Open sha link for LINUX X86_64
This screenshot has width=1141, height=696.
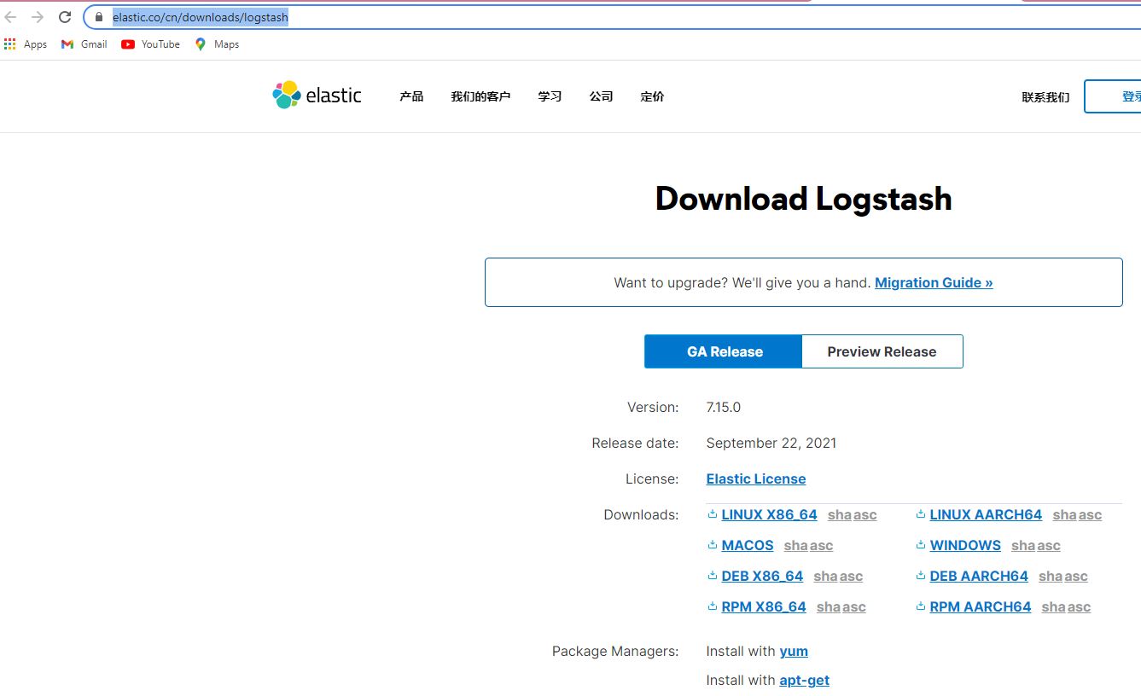[x=839, y=514]
